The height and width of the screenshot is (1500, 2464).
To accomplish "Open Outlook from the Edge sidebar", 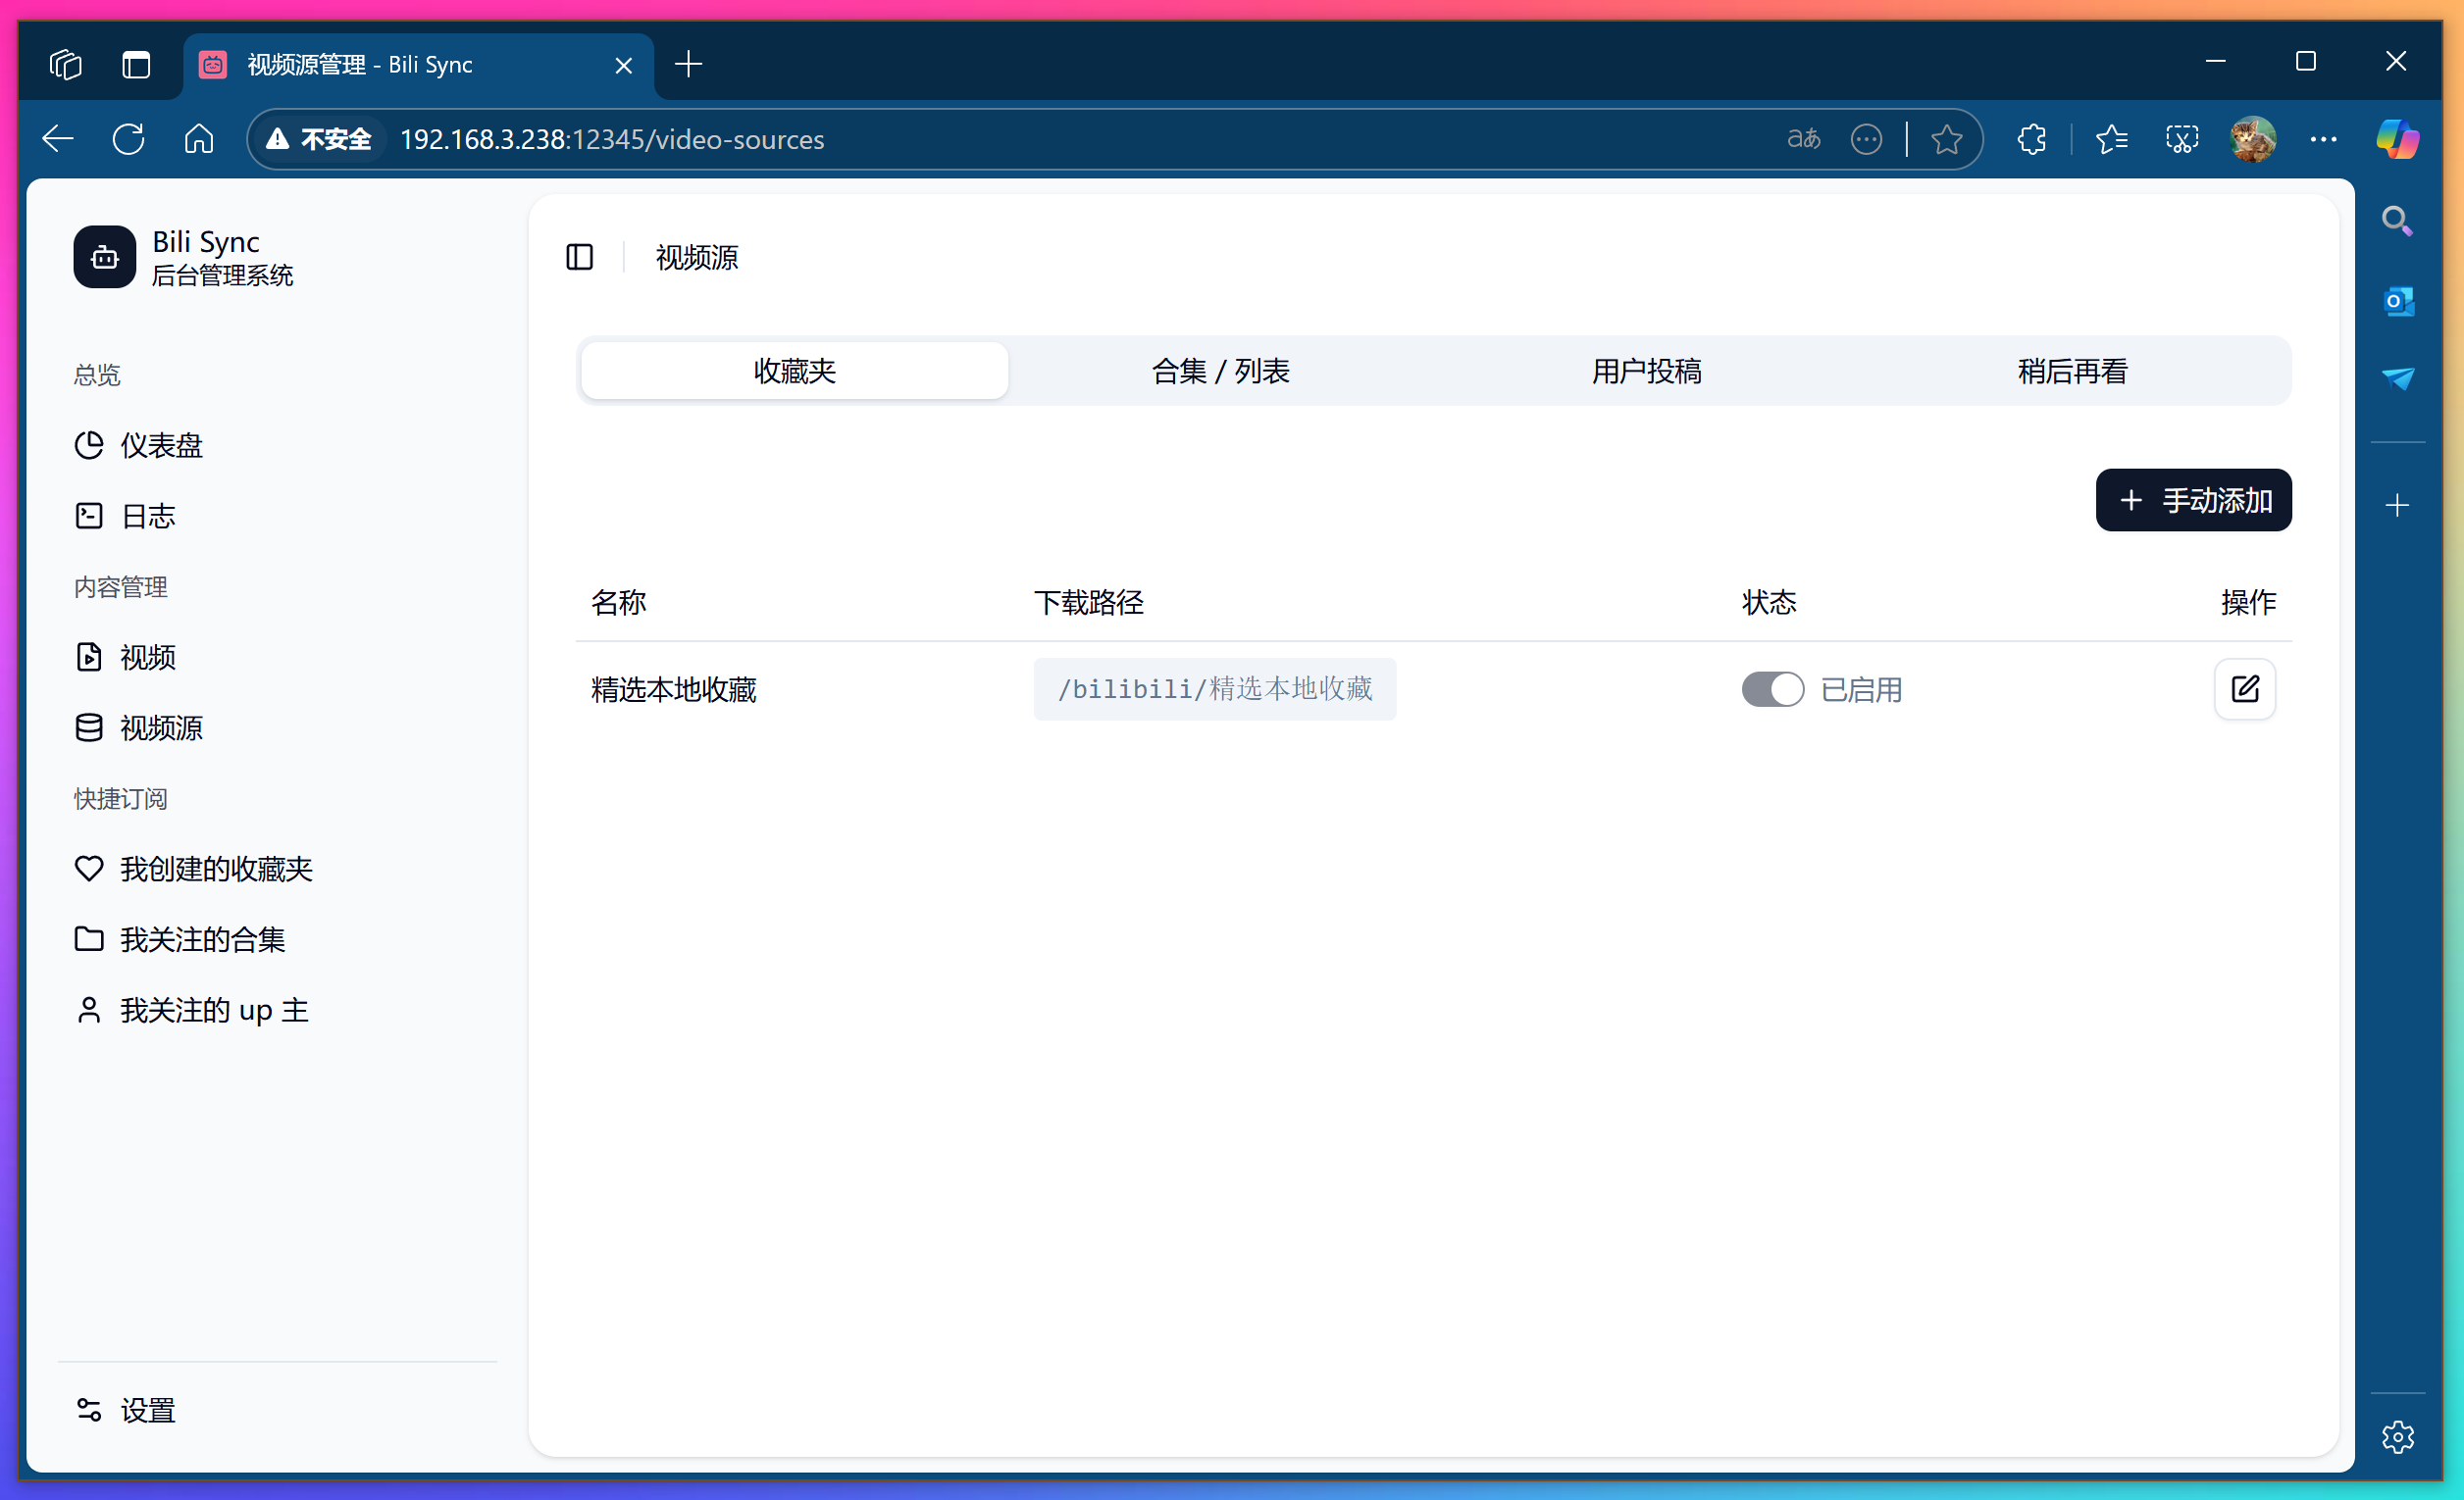I will (x=2399, y=301).
